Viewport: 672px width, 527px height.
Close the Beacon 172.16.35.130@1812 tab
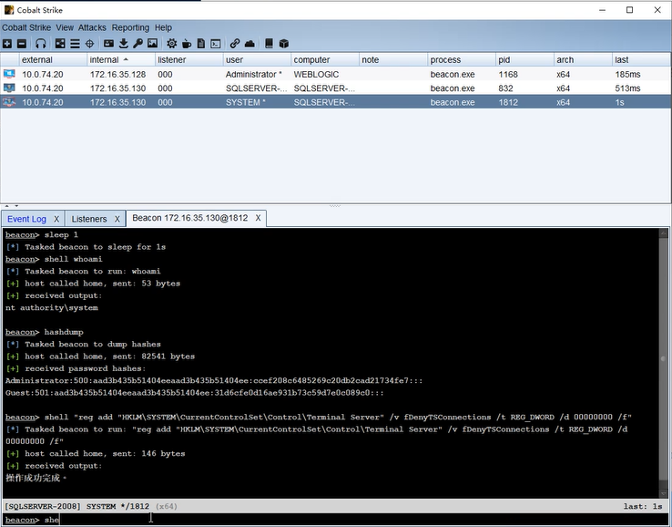pyautogui.click(x=258, y=218)
